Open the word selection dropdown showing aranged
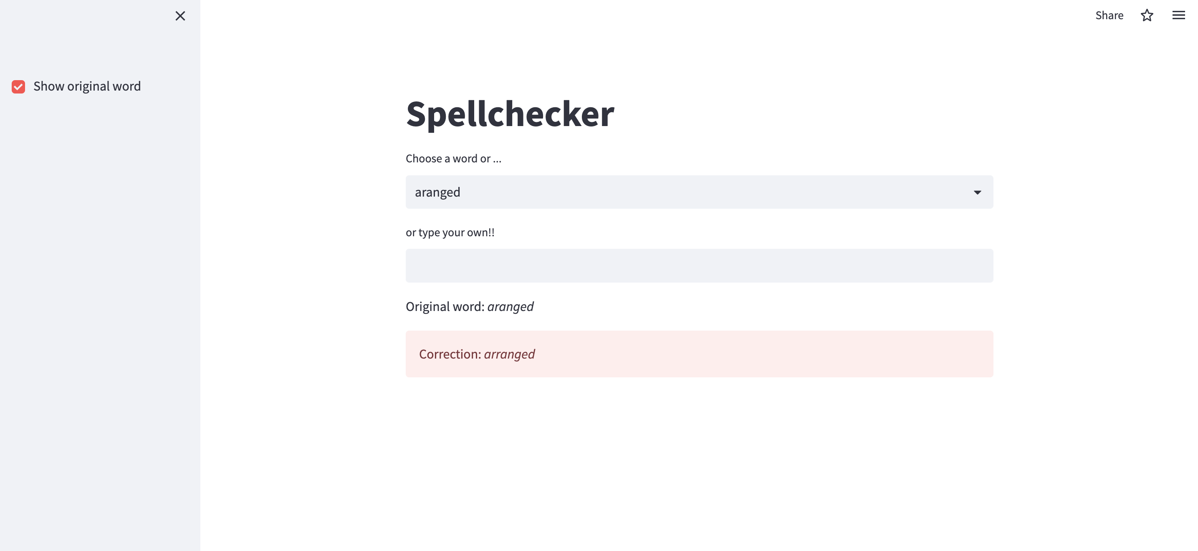This screenshot has height=551, width=1198. coord(699,192)
